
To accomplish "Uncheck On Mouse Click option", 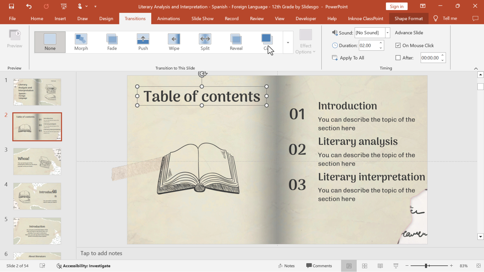I will pyautogui.click(x=398, y=45).
